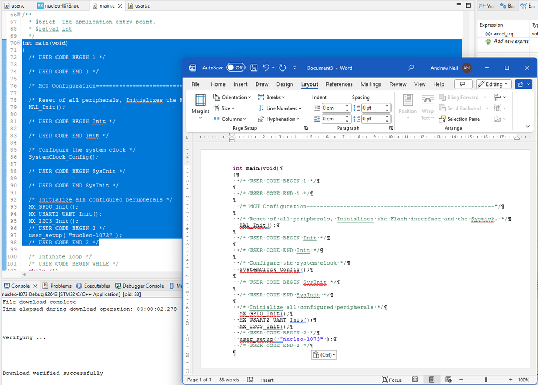
Task: Open the Editing mode dropdown
Action: [x=493, y=84]
